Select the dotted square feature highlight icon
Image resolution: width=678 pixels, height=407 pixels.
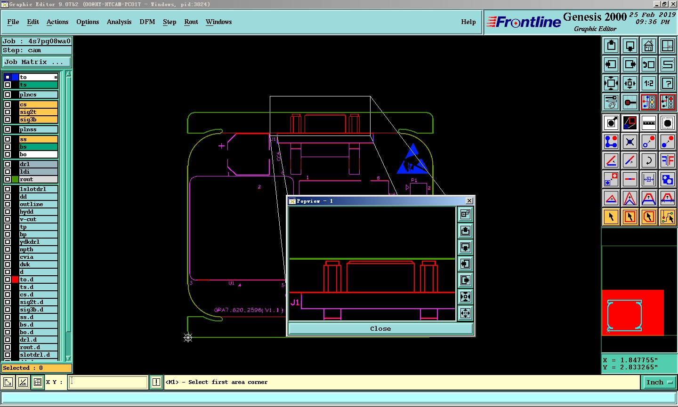coord(668,123)
